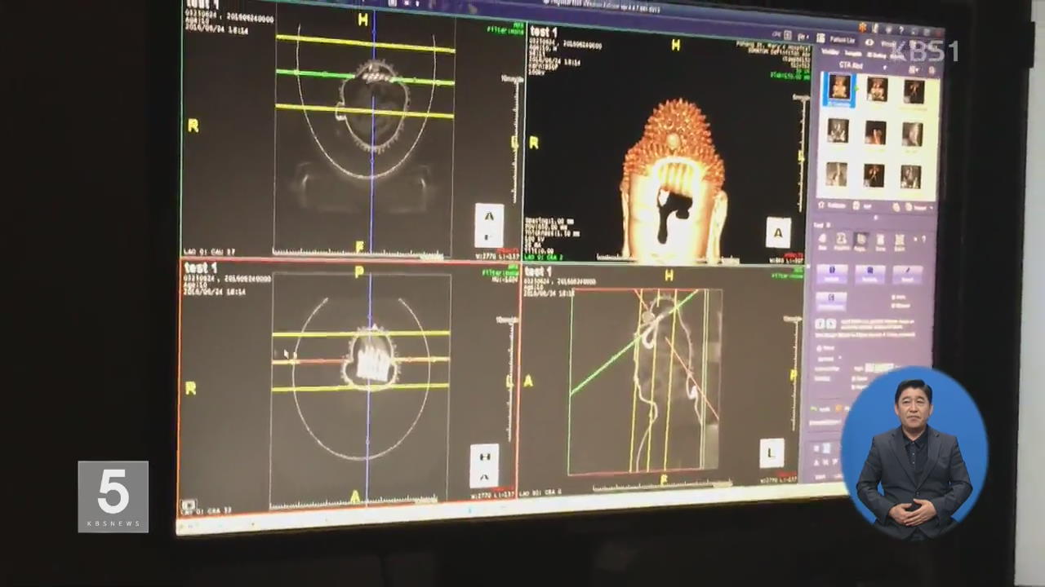Select the third thumbnail in the top preset row

pyautogui.click(x=914, y=91)
